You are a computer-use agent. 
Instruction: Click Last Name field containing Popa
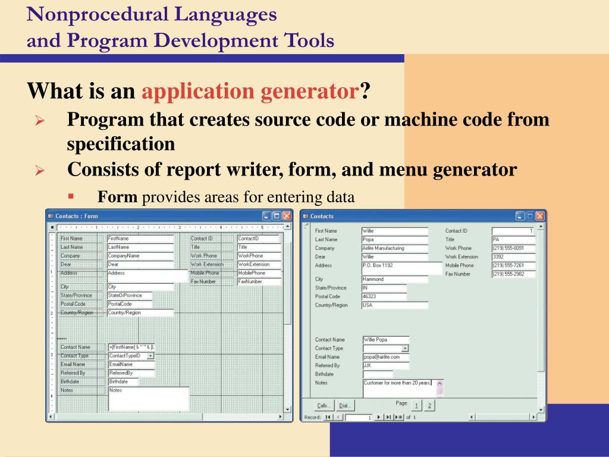(x=395, y=239)
